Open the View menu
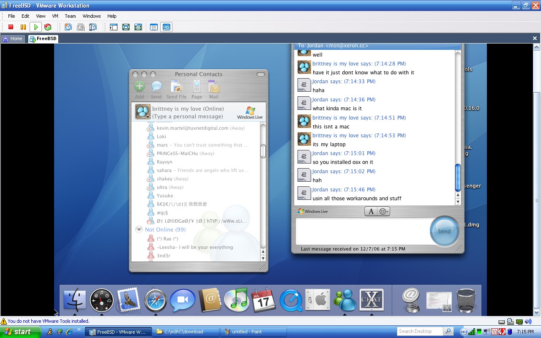The height and width of the screenshot is (338, 541). [41, 16]
